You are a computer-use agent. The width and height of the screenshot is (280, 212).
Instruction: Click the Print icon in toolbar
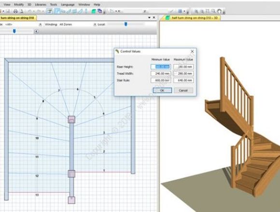click(x=15, y=11)
